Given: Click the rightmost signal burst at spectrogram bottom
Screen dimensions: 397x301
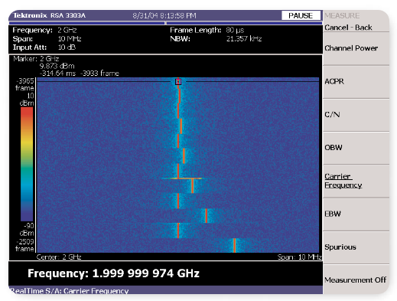Looking at the screenshot, I should pos(235,245).
